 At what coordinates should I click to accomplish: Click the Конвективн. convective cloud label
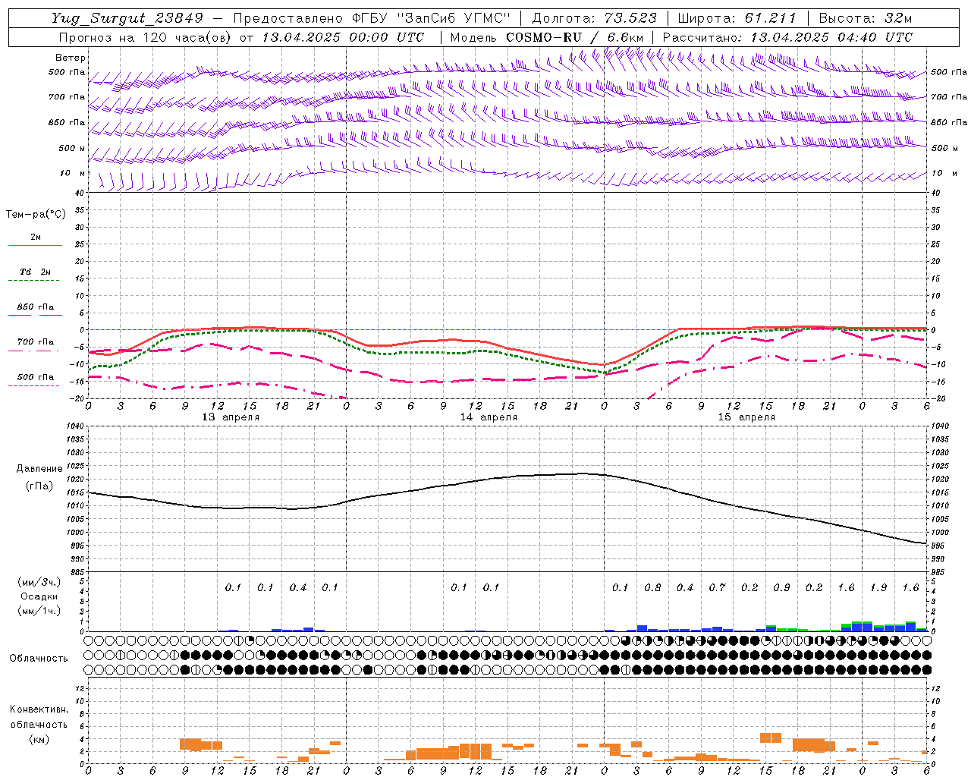pos(39,709)
